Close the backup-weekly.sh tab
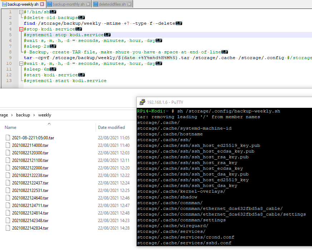This screenshot has width=312, height=250. (x=42, y=4)
